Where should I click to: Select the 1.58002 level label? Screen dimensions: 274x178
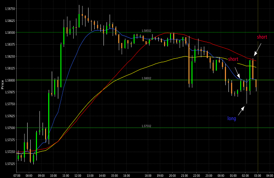tap(146, 78)
